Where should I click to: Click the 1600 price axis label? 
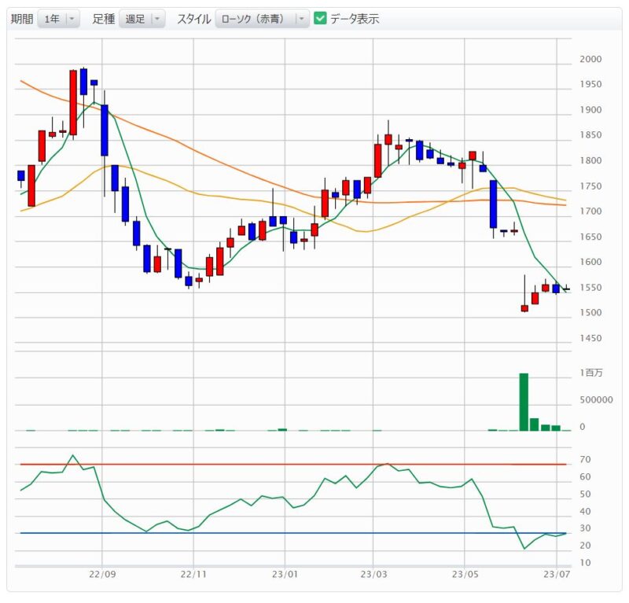(x=590, y=262)
